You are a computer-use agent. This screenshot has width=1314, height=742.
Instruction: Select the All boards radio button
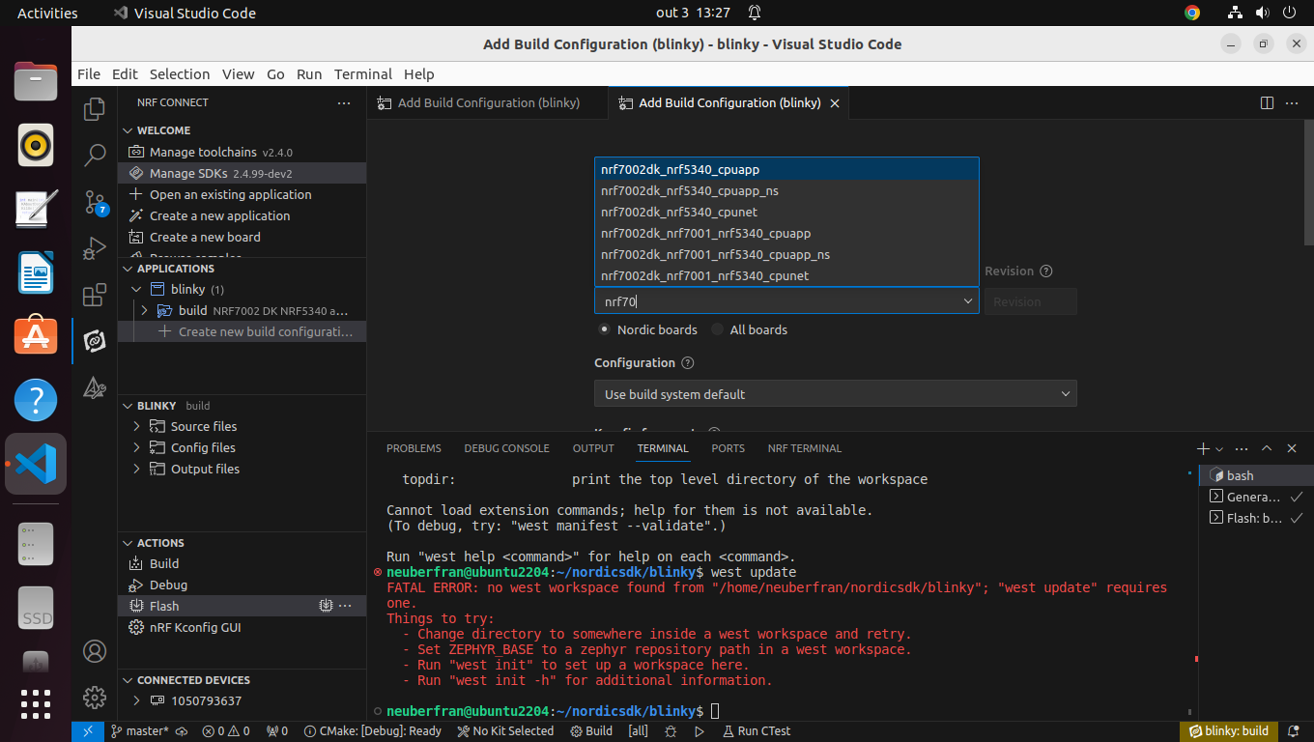(x=717, y=329)
